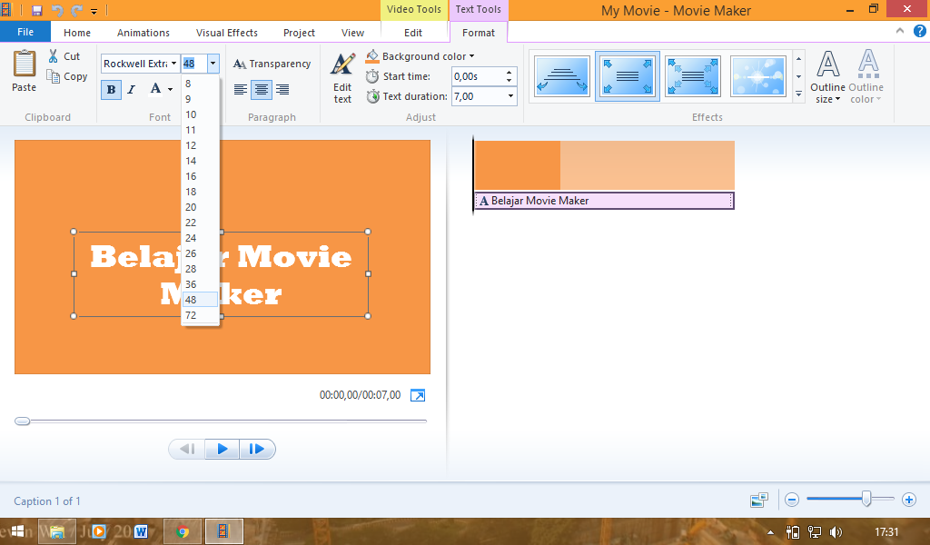Go to previous frame
This screenshot has height=545, width=930.
tap(187, 449)
